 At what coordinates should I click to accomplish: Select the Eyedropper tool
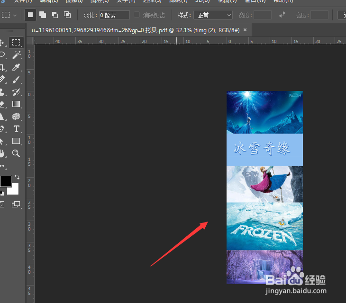point(16,67)
